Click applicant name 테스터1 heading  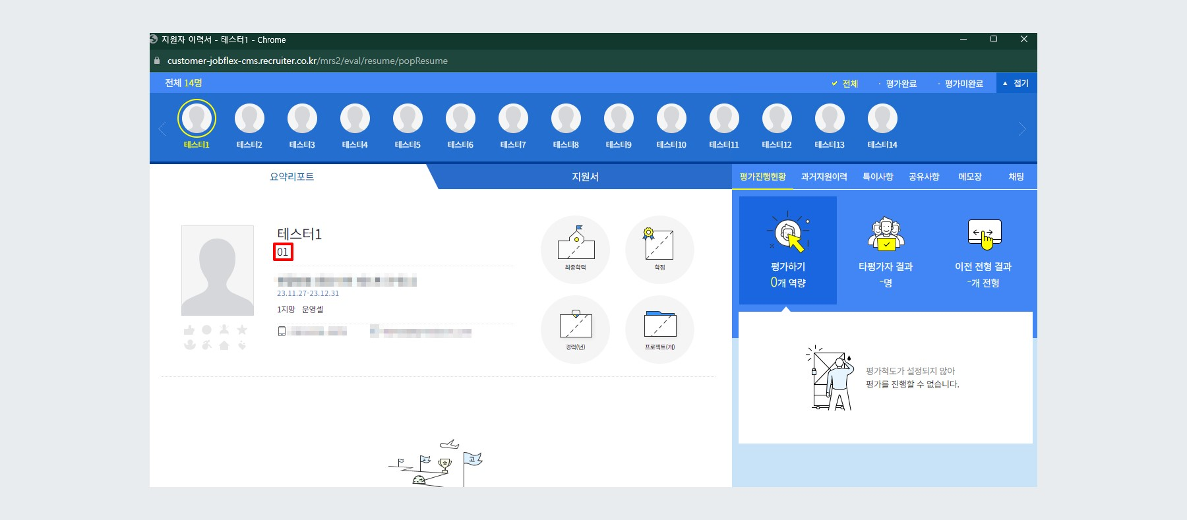[299, 234]
